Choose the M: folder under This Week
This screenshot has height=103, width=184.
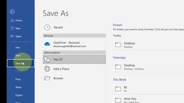148,89
